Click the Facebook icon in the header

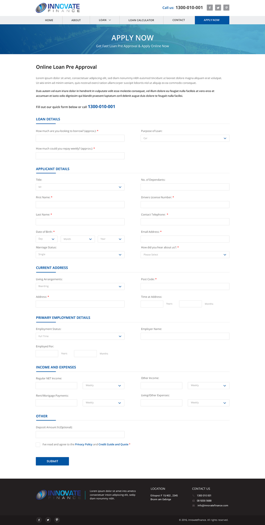(210, 7)
